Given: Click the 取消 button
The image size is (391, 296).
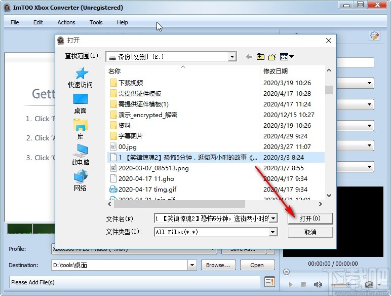Looking at the screenshot, I should 310,232.
